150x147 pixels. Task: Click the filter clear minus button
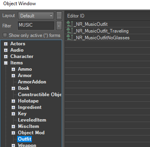(x=59, y=26)
